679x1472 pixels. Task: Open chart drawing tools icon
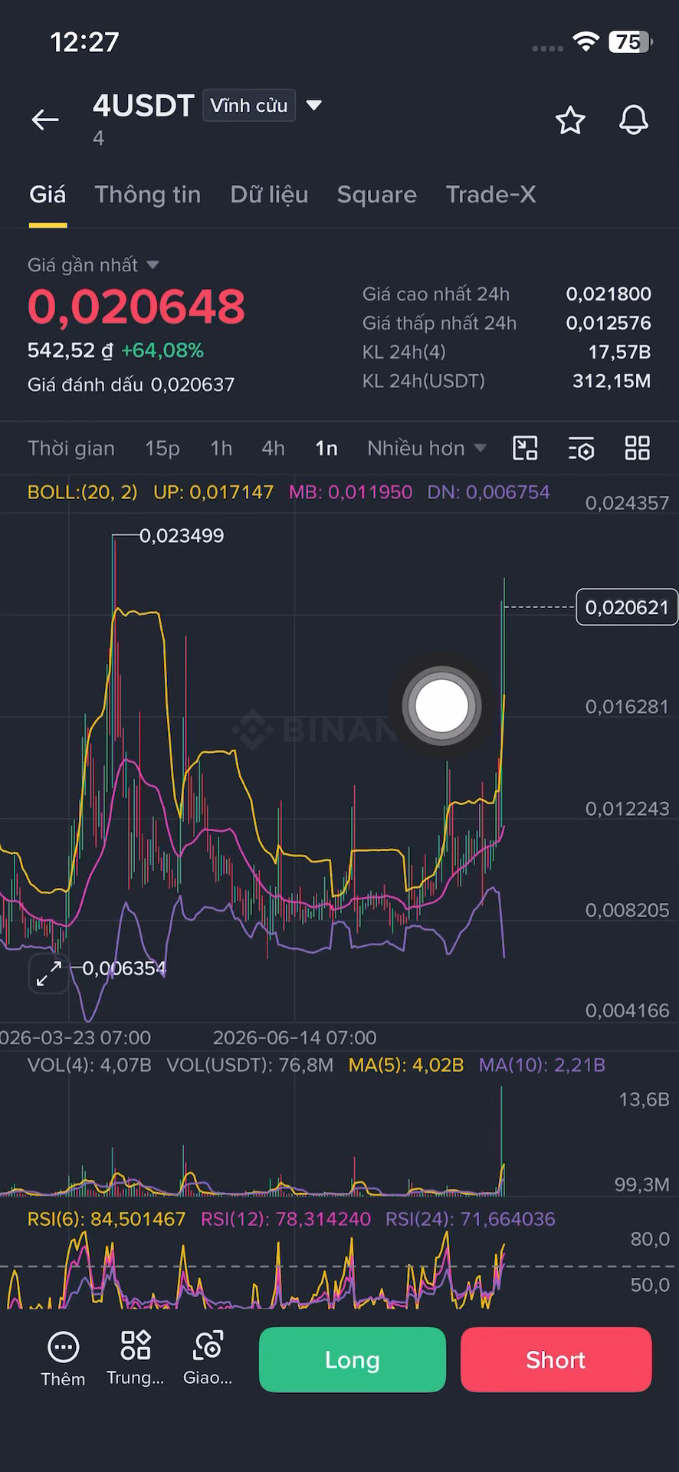pyautogui.click(x=525, y=448)
